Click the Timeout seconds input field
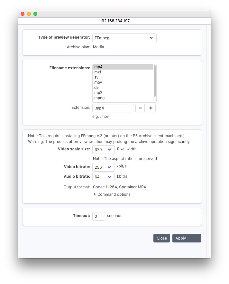The image size is (229, 284). [x=98, y=216]
